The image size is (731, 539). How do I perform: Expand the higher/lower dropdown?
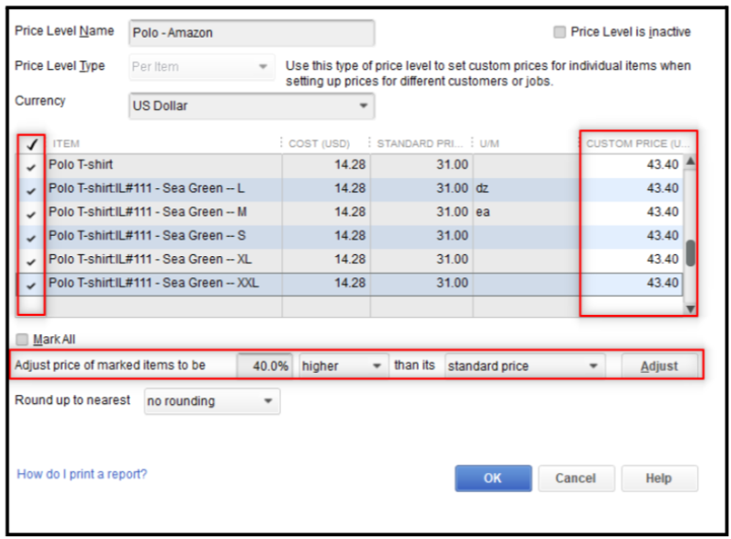(343, 365)
